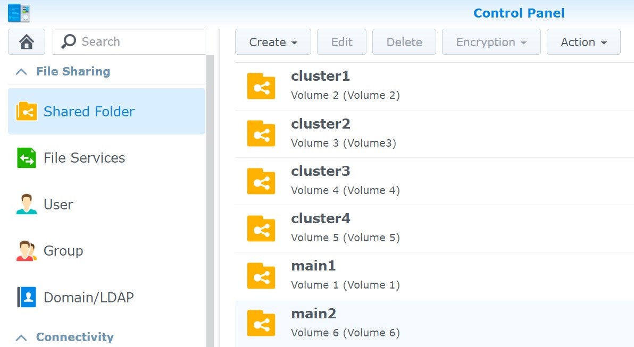Click the User icon in sidebar

point(27,205)
